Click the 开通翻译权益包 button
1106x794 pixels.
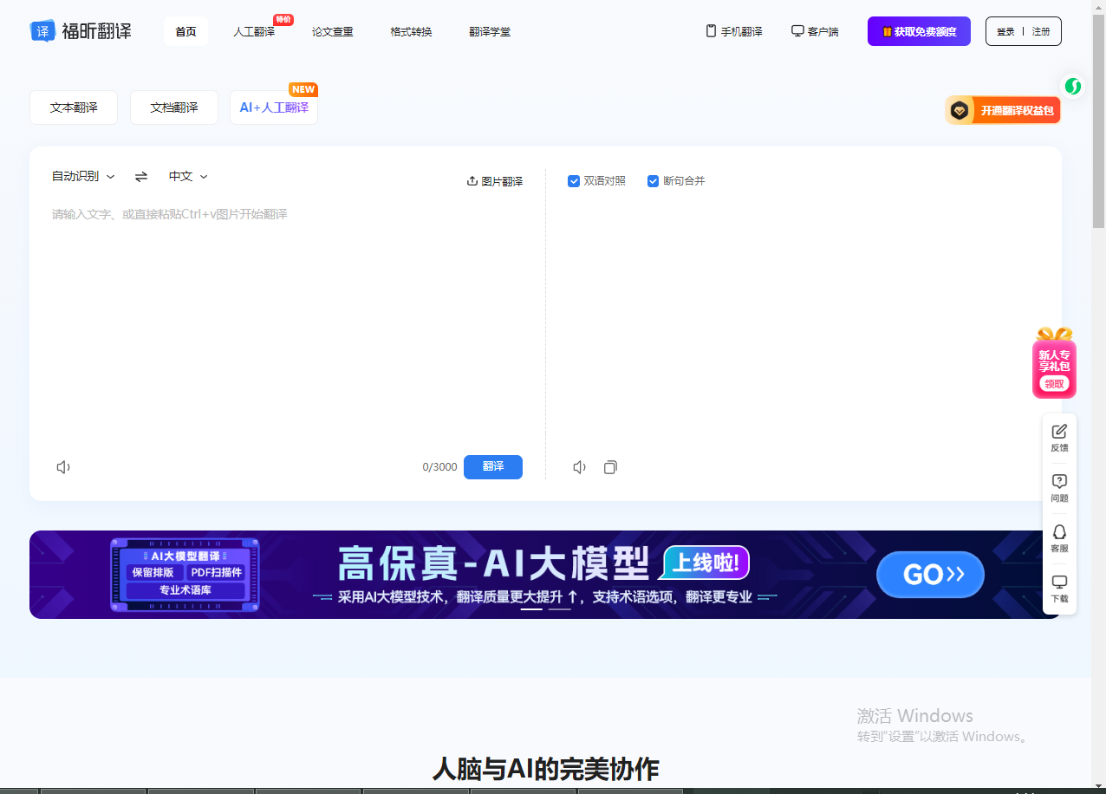[1003, 110]
